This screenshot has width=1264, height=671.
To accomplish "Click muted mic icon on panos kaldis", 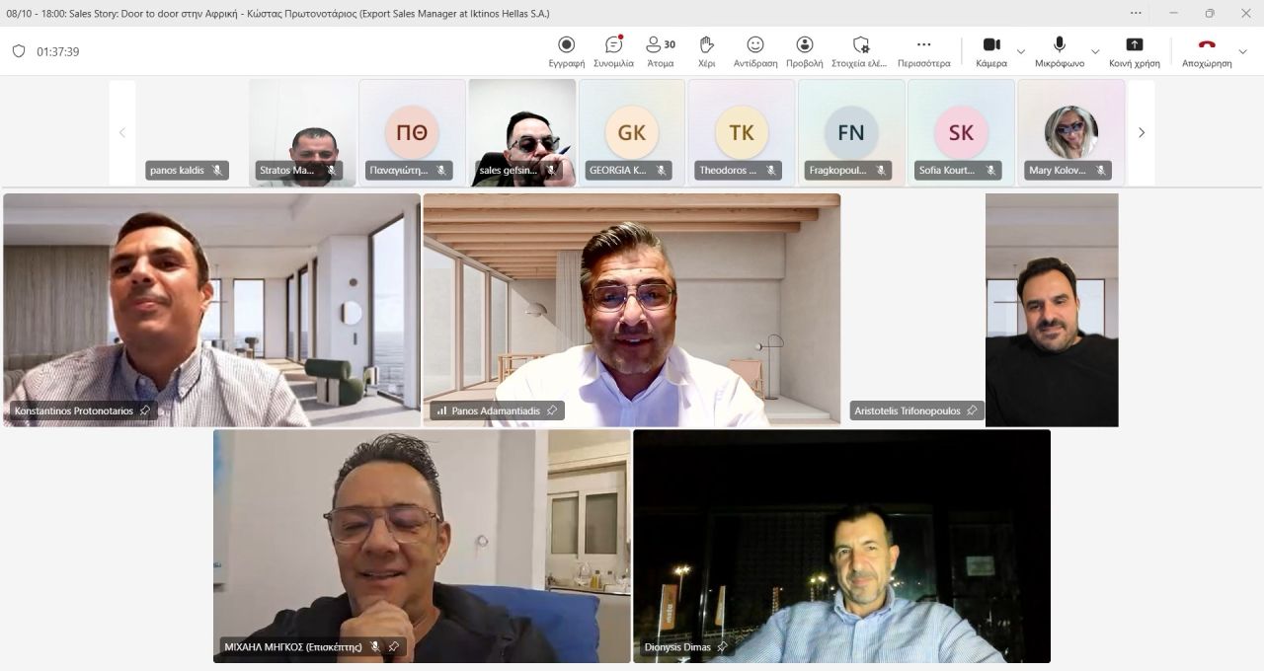I will point(217,170).
